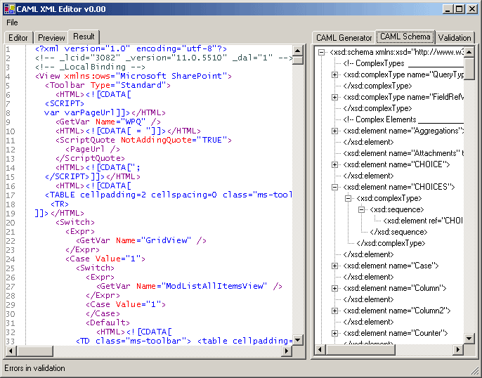Select the Complex Elements comment row
Viewport: 482px width, 378px height.
[x=403, y=119]
